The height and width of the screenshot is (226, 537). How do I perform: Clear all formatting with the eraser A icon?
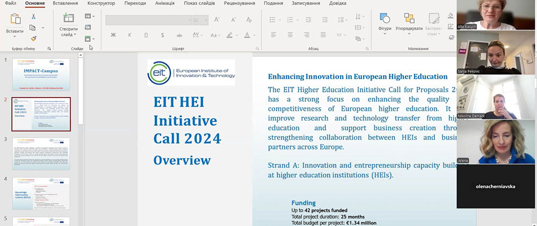pos(249,20)
